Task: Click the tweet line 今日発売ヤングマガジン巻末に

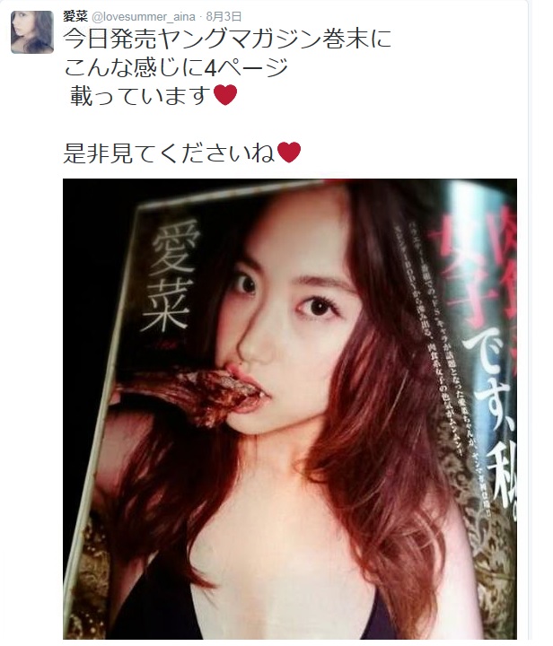Action: (227, 39)
